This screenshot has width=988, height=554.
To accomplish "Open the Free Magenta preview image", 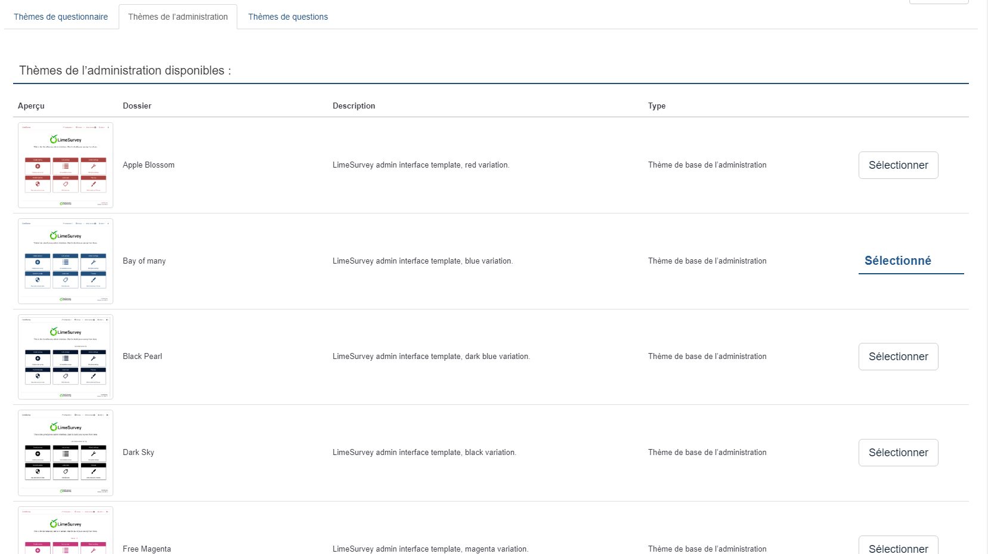I will pyautogui.click(x=66, y=532).
